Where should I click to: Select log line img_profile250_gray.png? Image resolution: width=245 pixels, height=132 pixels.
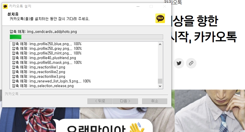[47, 48]
